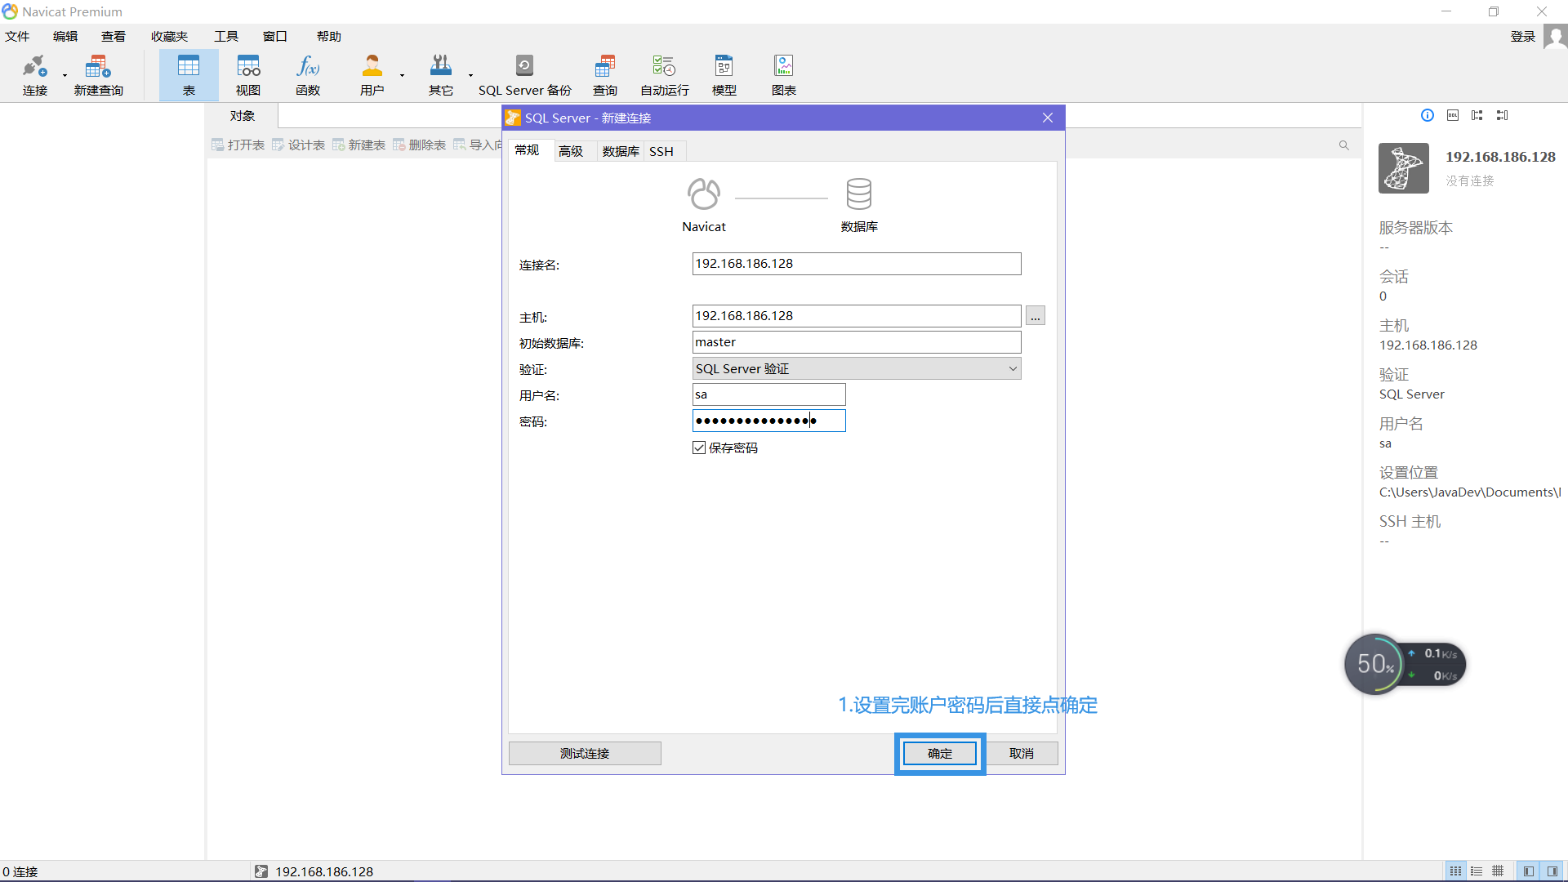Show the general info panel icon
This screenshot has height=882, width=1568.
1428,115
